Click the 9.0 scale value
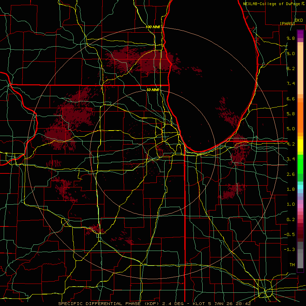Screen dimensions: 306x306 point(291,54)
